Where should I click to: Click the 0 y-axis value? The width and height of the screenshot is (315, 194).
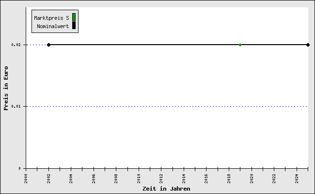point(19,168)
